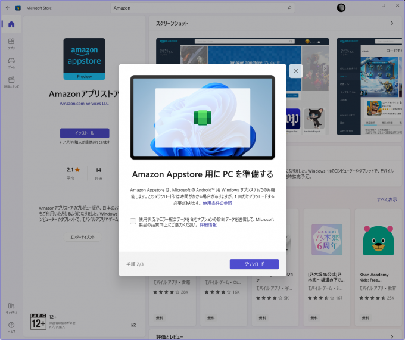Click the Microsoft Store logo icon
Viewport: 405px width, 340px height.
pyautogui.click(x=18, y=8)
